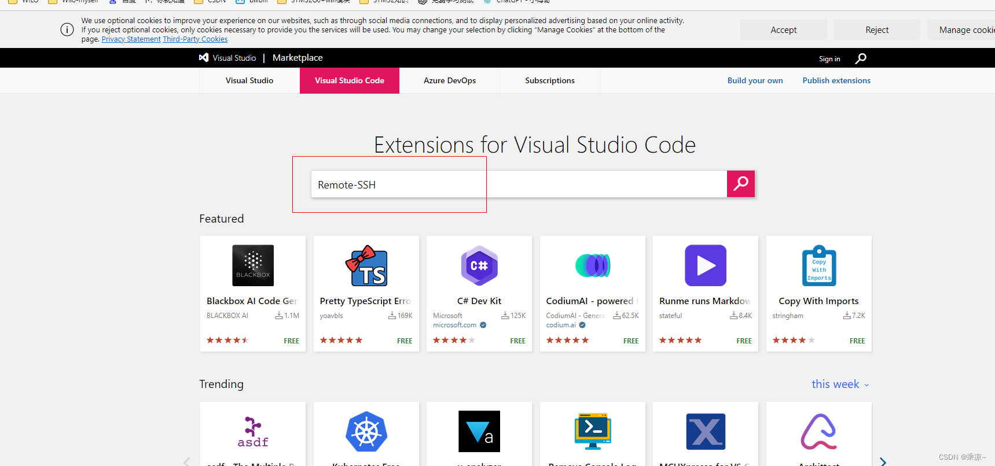Click 1.1M download count on Blackbox
This screenshot has width=995, height=466.
(287, 316)
